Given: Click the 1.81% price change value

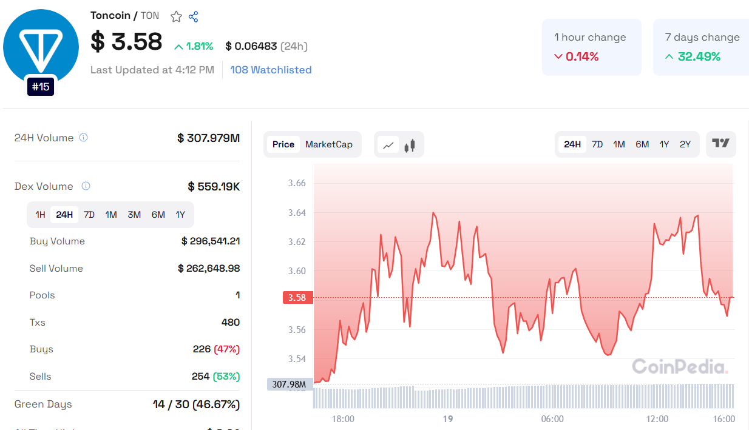Looking at the screenshot, I should pyautogui.click(x=194, y=46).
